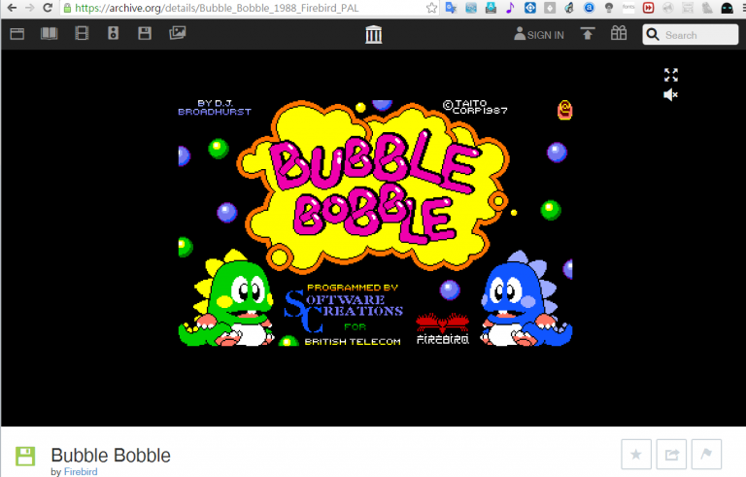Screen dimensions: 746x477
Task: Reload the archive.org page
Action: pyautogui.click(x=48, y=8)
